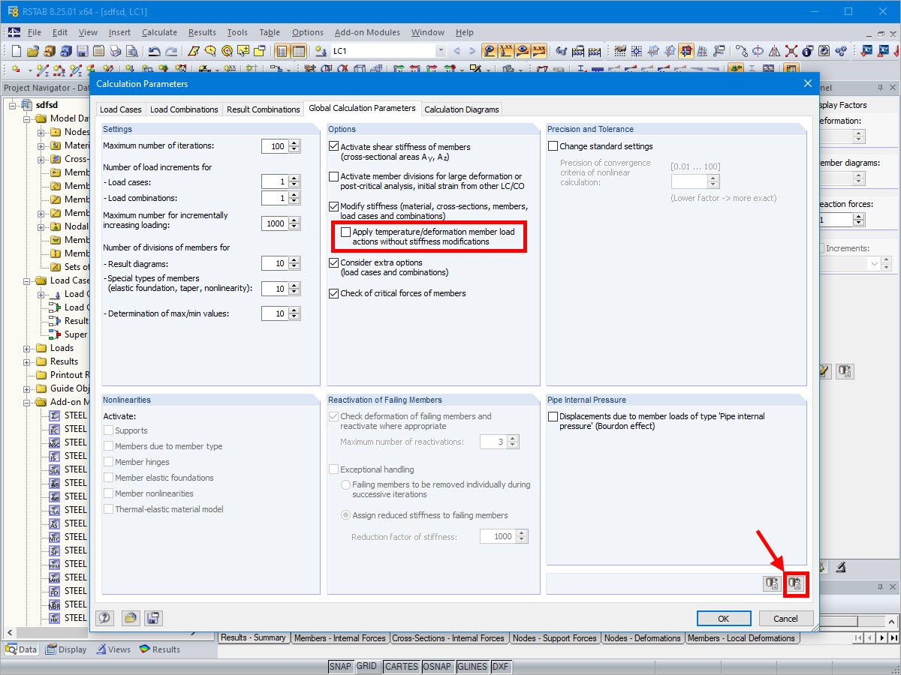Save calculation parameters using the diskette icon

153,618
